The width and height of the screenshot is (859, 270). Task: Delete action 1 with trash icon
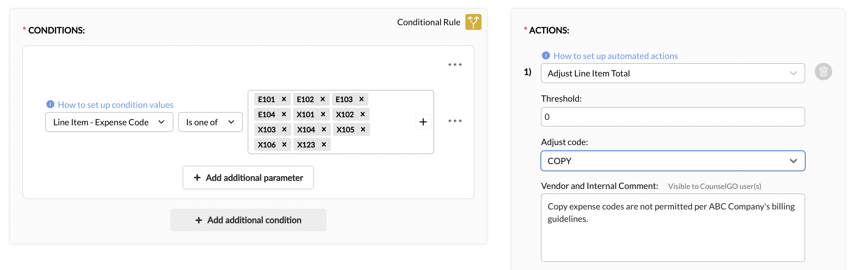(x=823, y=72)
